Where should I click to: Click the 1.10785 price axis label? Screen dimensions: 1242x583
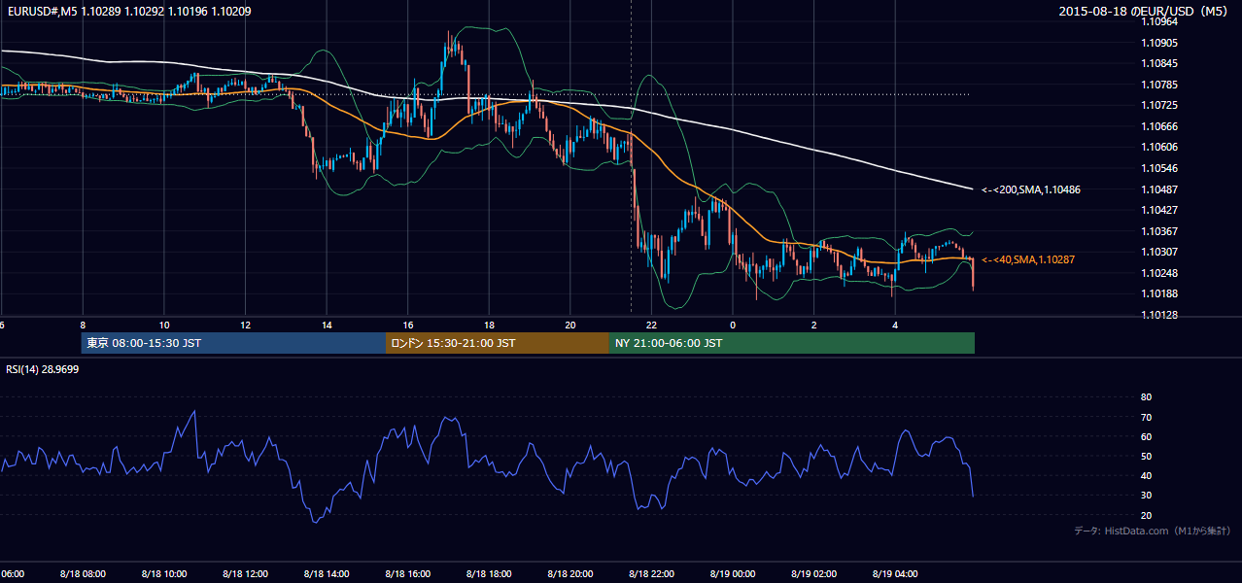(1158, 85)
